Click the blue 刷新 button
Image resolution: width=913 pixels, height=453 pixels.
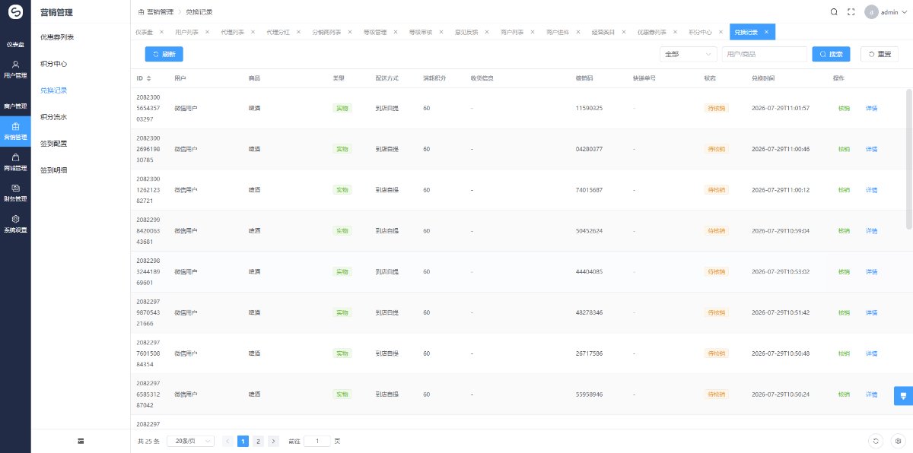point(164,54)
